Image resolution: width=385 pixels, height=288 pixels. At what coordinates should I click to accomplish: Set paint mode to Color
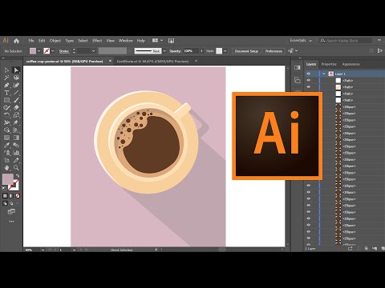5,196
